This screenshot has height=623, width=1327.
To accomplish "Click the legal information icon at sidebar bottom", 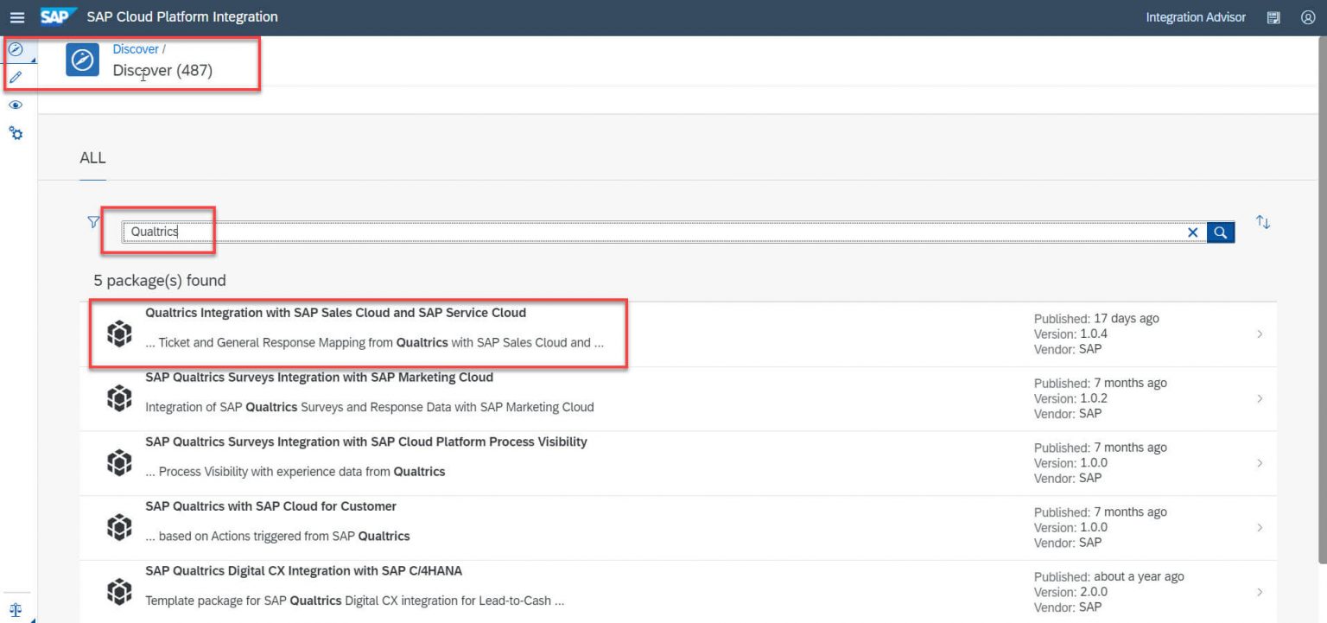I will pyautogui.click(x=16, y=609).
